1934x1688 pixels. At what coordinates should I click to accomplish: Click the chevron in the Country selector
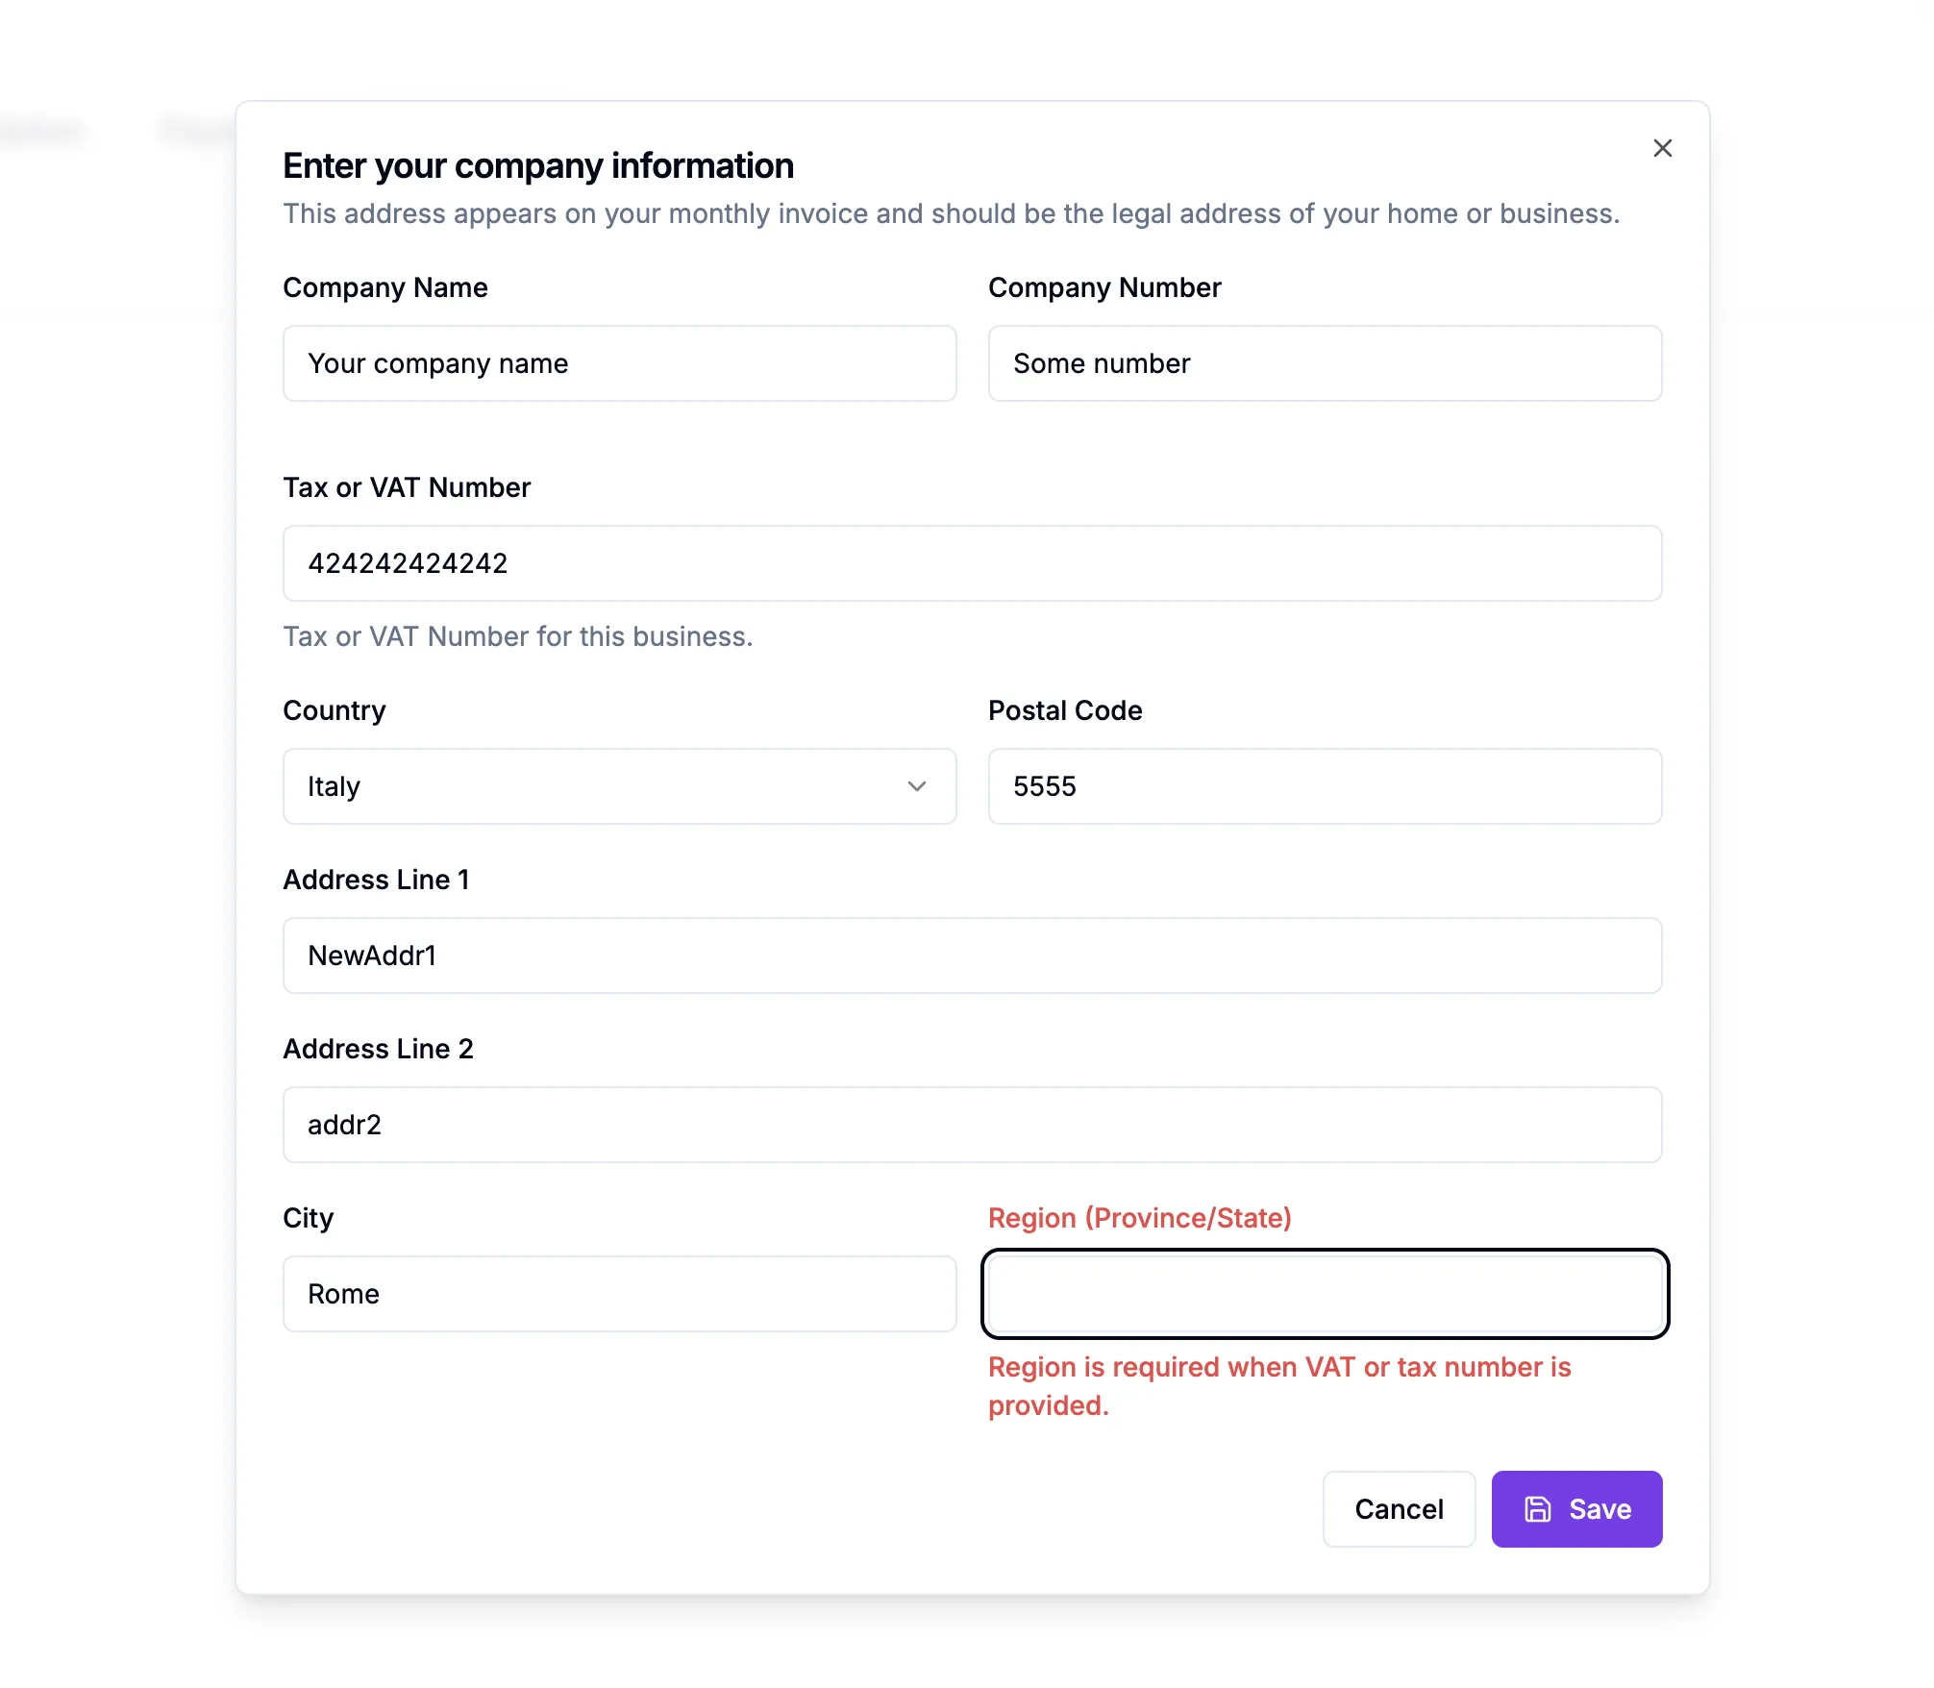click(916, 786)
